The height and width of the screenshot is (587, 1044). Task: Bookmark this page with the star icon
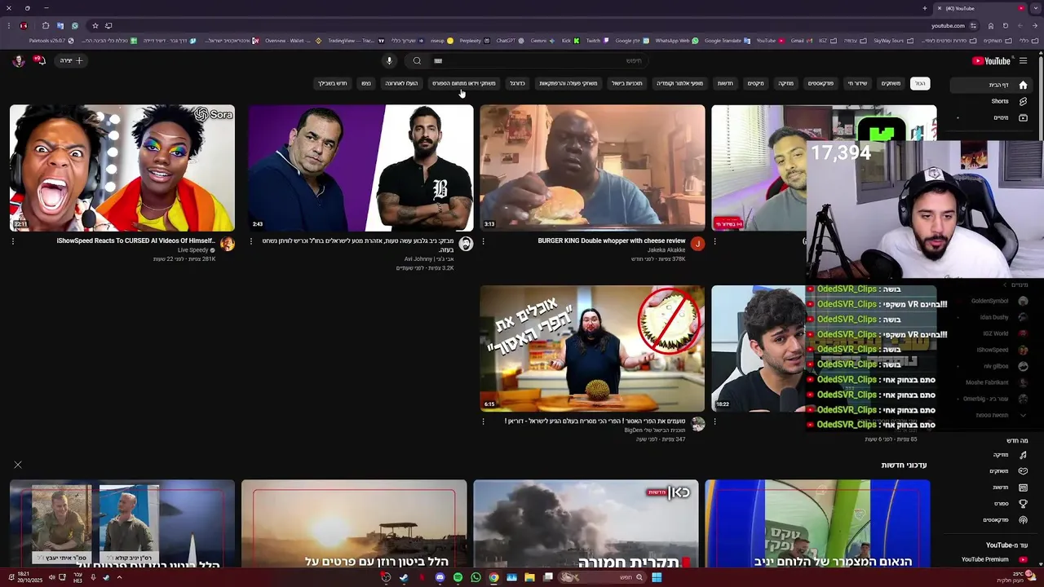click(x=95, y=25)
